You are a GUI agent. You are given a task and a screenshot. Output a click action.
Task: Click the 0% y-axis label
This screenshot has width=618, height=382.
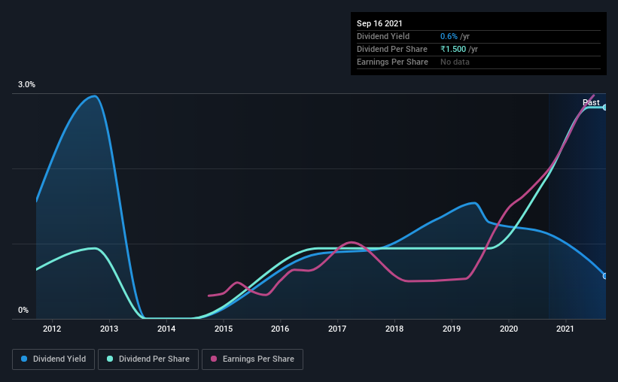(23, 310)
